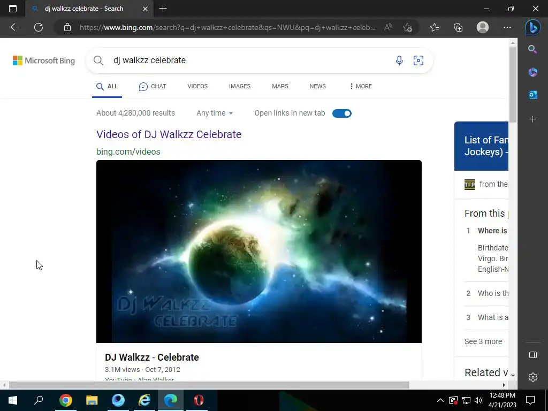Select the ALL results tab
548x411 pixels.
[x=107, y=86]
